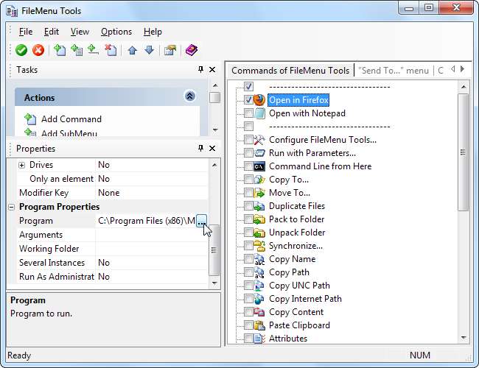
Task: Click the Add Separator toolbar icon
Action: pos(93,50)
